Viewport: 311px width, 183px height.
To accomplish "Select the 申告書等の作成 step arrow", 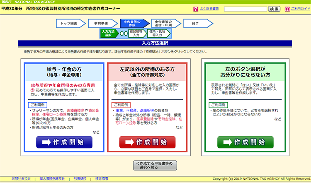I will click(x=135, y=23).
